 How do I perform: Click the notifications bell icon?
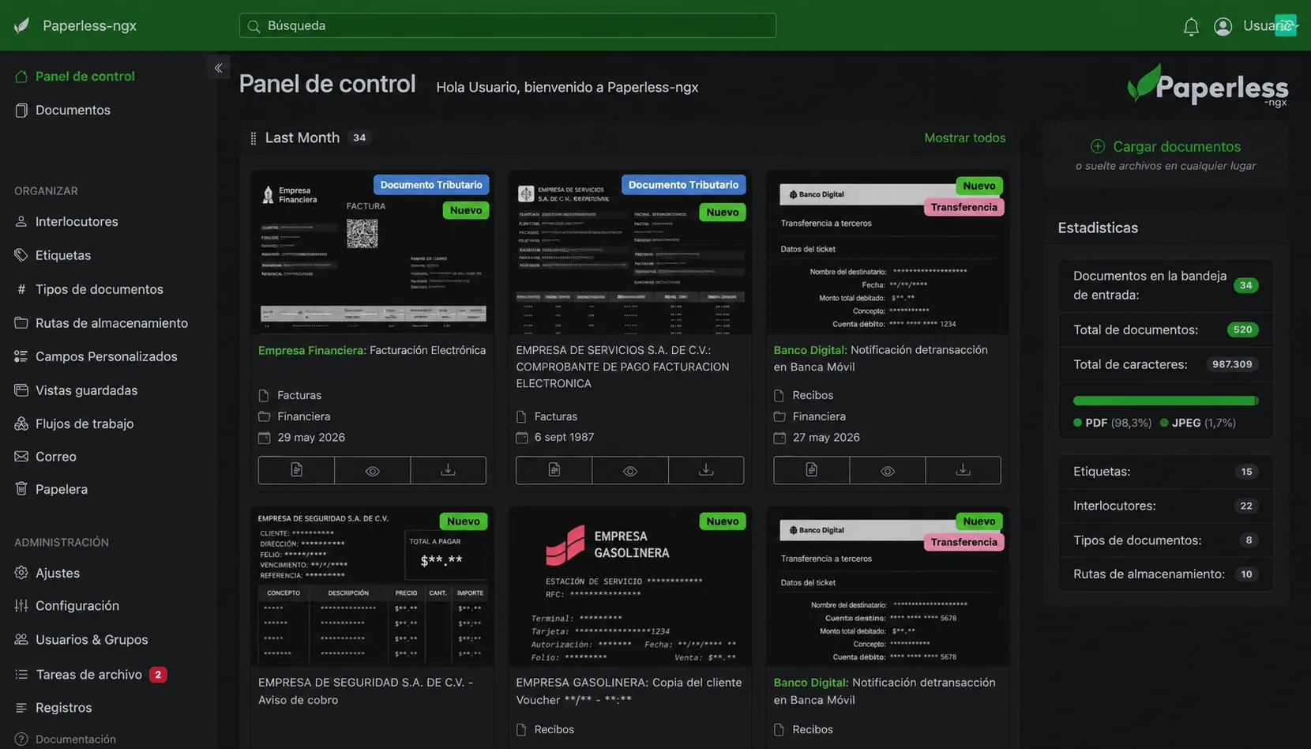[1191, 26]
